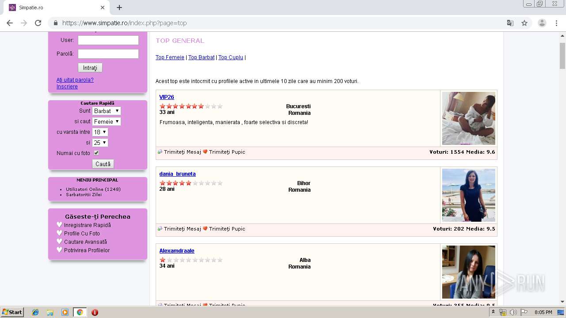Click dania_bruneta's star rating bar
The width and height of the screenshot is (566, 318).
191,183
